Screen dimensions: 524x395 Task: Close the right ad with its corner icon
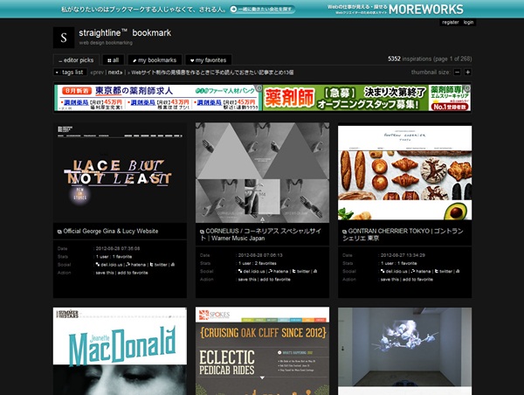(467, 88)
